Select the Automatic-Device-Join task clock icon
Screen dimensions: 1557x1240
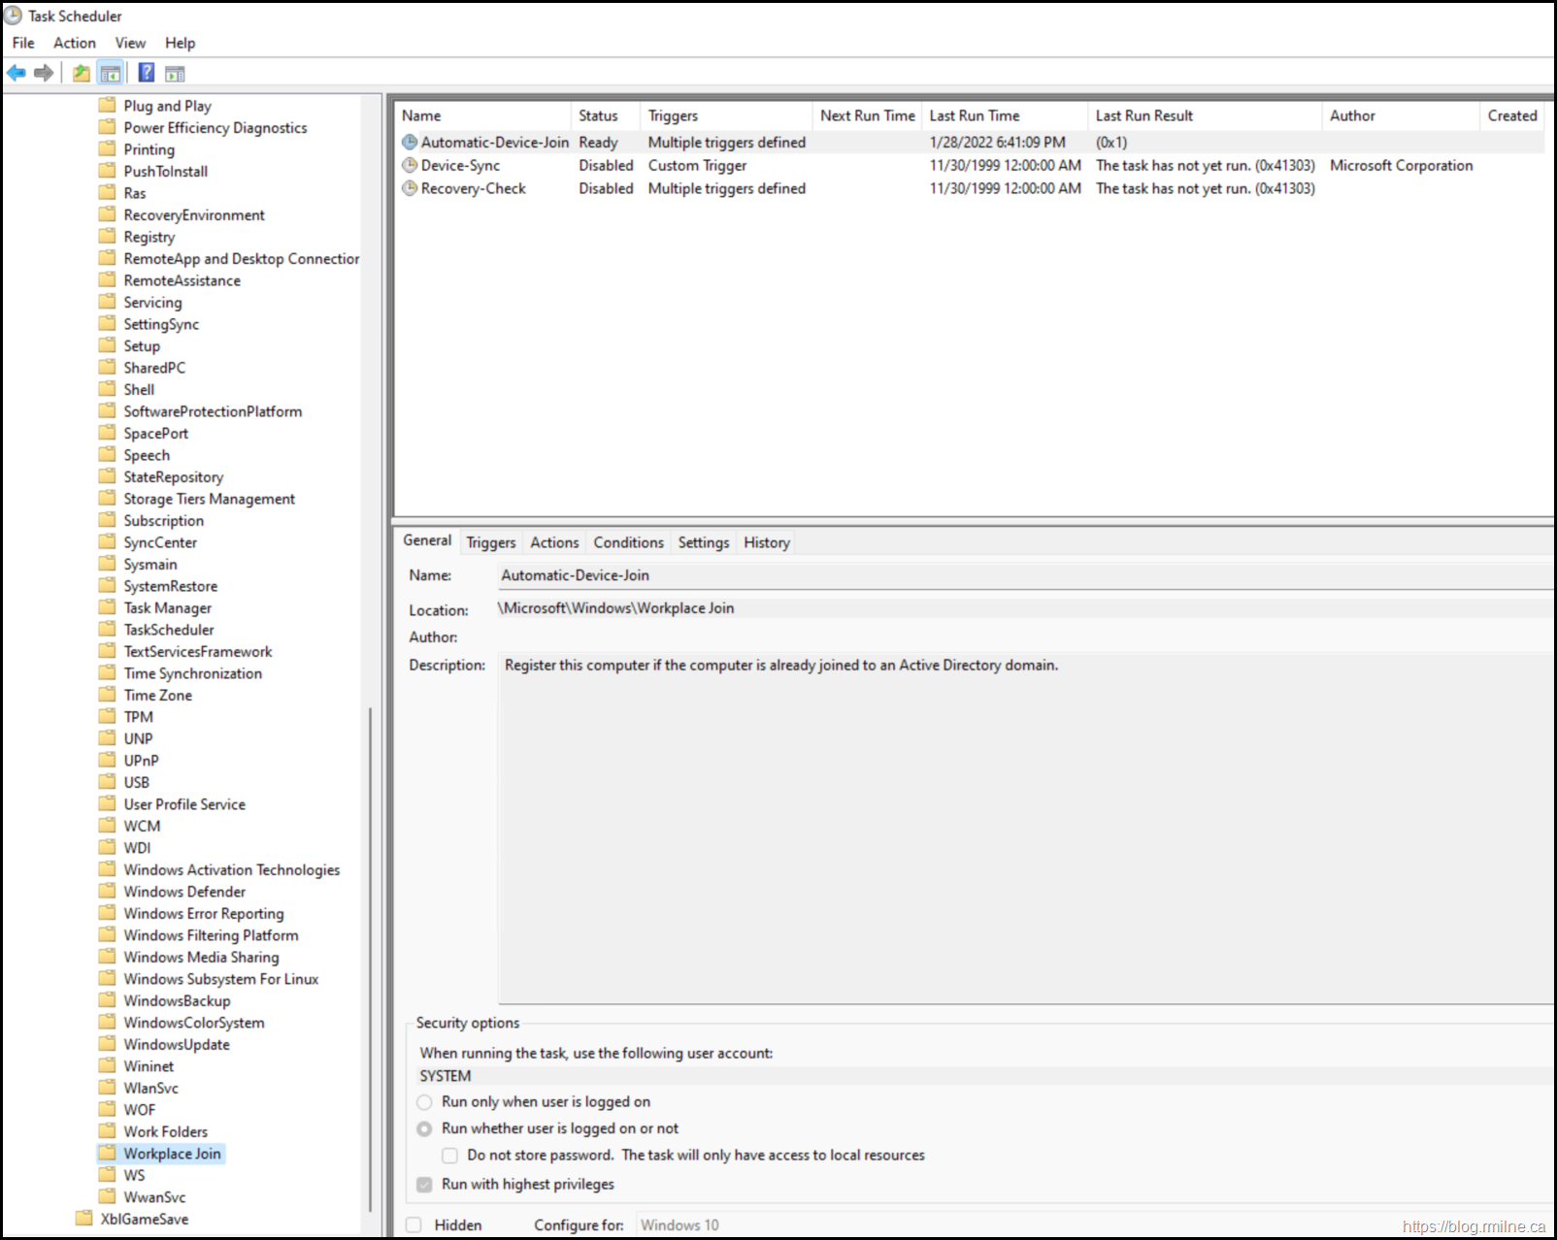pyautogui.click(x=410, y=143)
